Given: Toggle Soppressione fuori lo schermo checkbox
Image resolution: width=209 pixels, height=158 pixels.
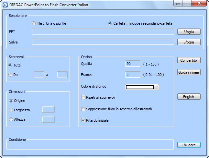Looking at the screenshot, I should (83, 109).
